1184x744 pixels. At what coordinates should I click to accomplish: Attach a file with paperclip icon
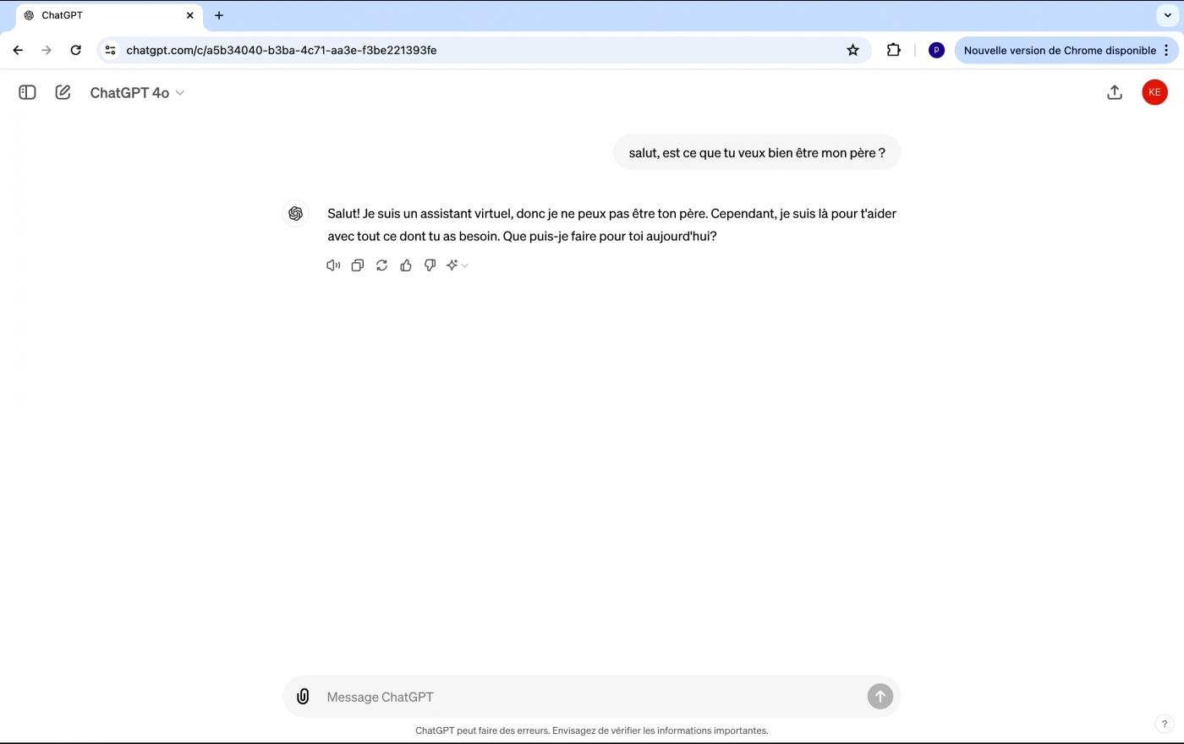click(303, 697)
